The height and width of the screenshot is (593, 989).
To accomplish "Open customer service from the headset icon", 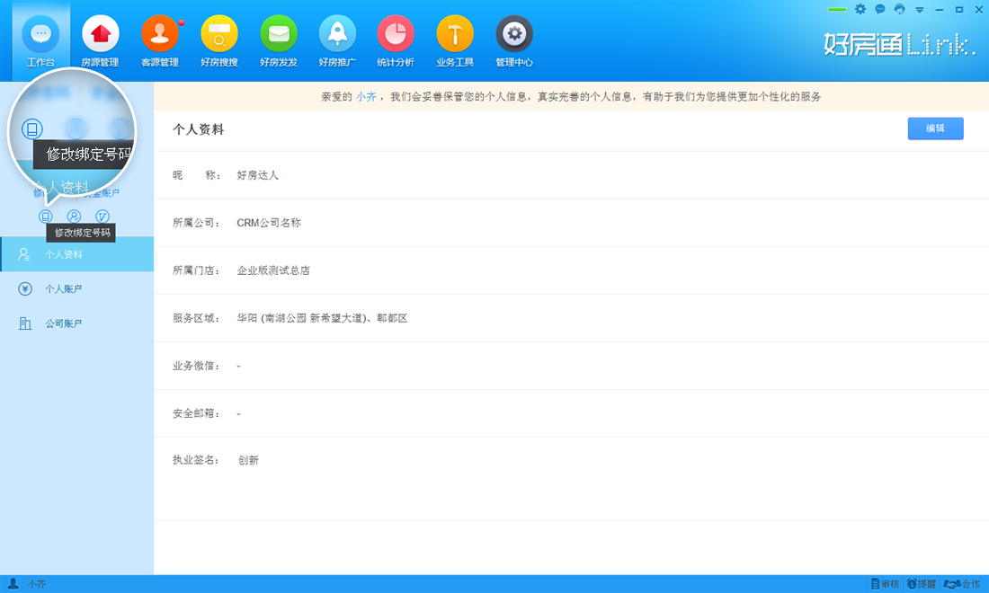I will pos(899,10).
